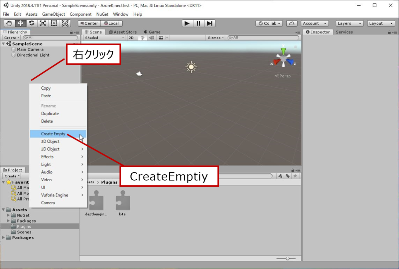Click the Pause button

click(x=199, y=23)
